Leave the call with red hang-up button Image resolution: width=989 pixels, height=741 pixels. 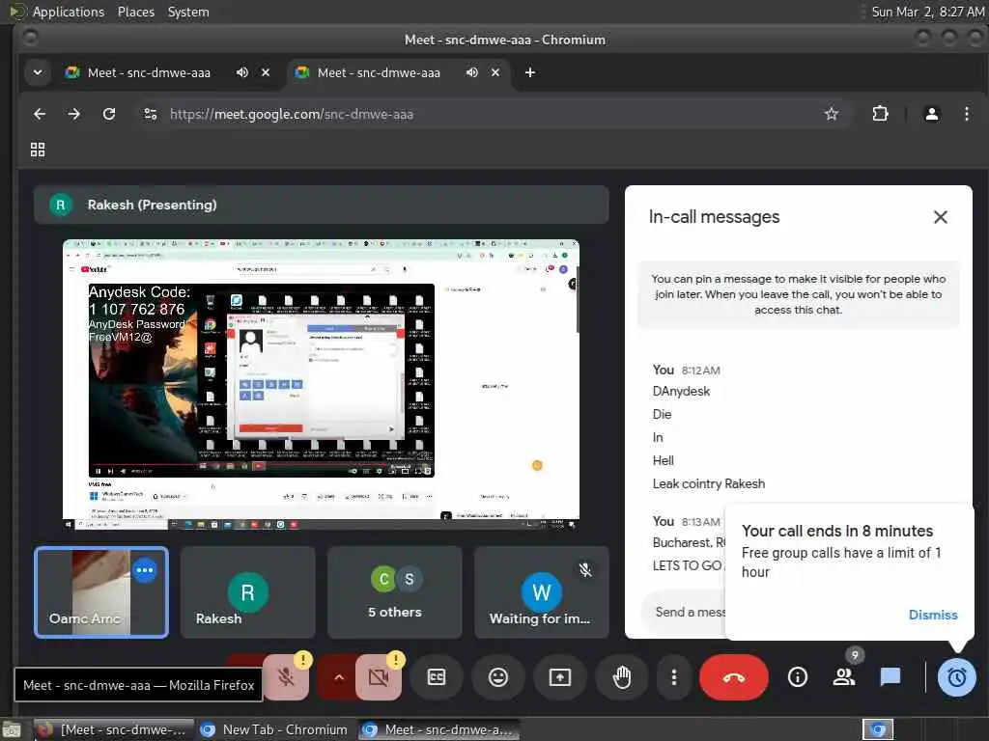(734, 677)
